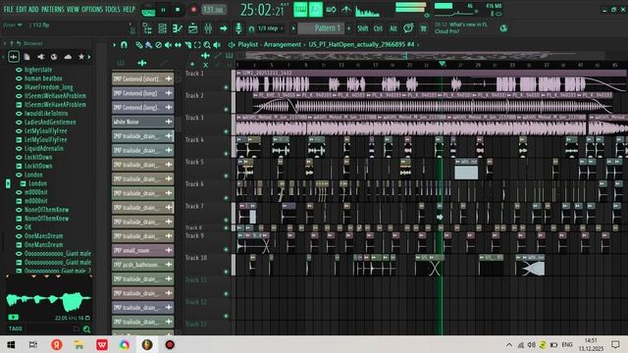Open the oscilloscope waveform display
The width and height of the screenshot is (628, 353).
367,11
